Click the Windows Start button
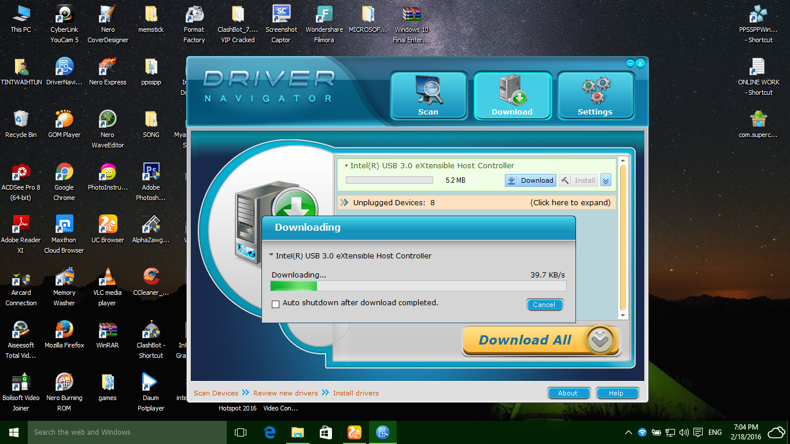 click(x=14, y=432)
